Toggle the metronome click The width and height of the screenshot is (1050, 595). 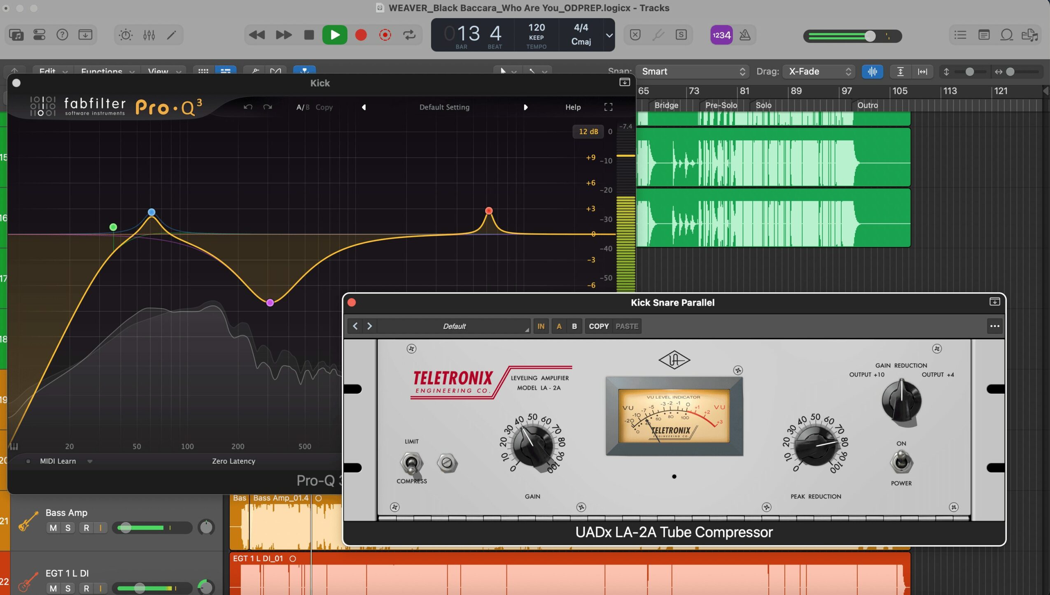(x=744, y=35)
